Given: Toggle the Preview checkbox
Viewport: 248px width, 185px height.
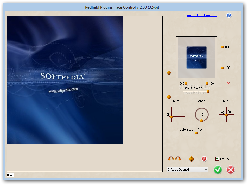Looking at the screenshot, I should pos(217,159).
